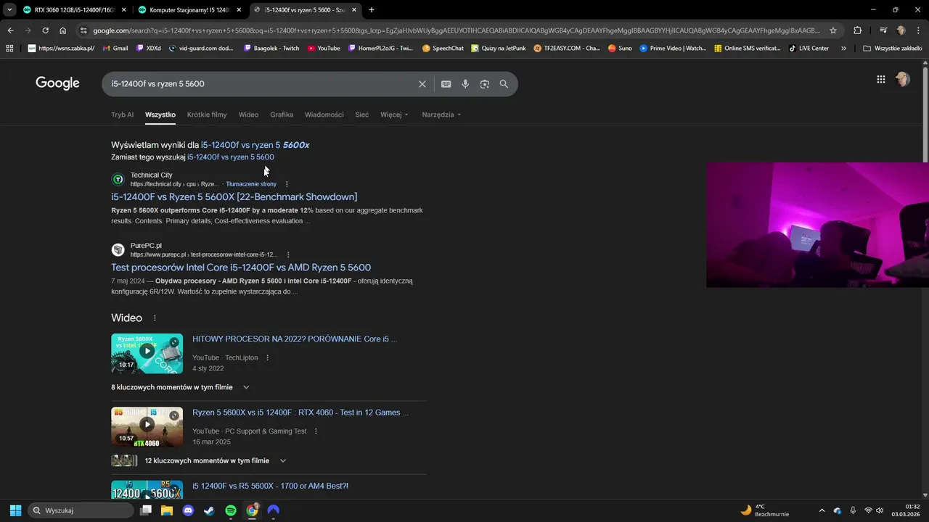This screenshot has width=929, height=522.
Task: Open more options for Technical City result
Action: (x=287, y=184)
